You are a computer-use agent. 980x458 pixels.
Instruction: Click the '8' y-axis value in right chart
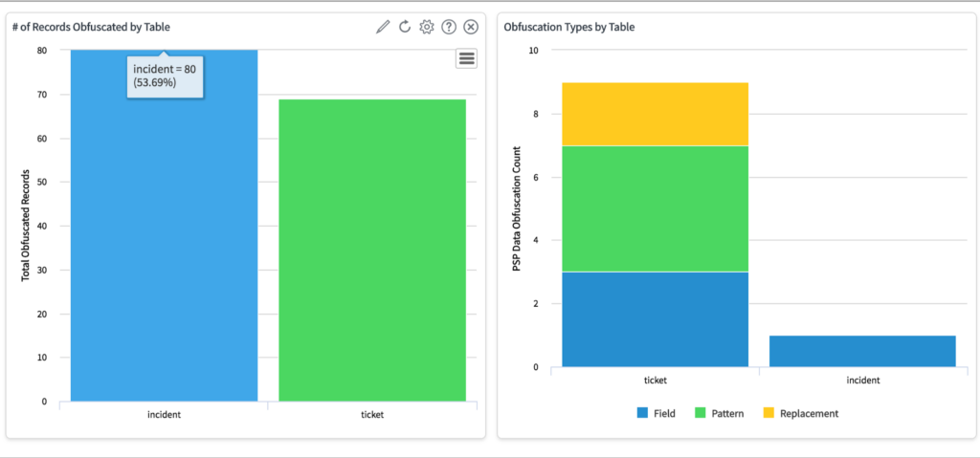click(534, 114)
